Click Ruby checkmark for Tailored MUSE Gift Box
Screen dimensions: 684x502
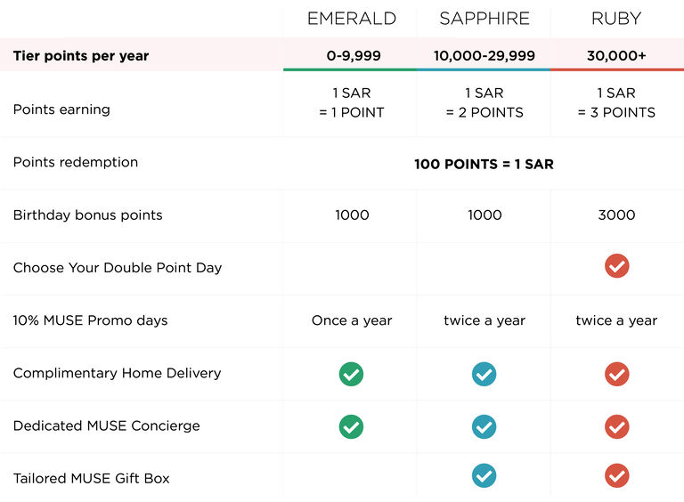[616, 475]
